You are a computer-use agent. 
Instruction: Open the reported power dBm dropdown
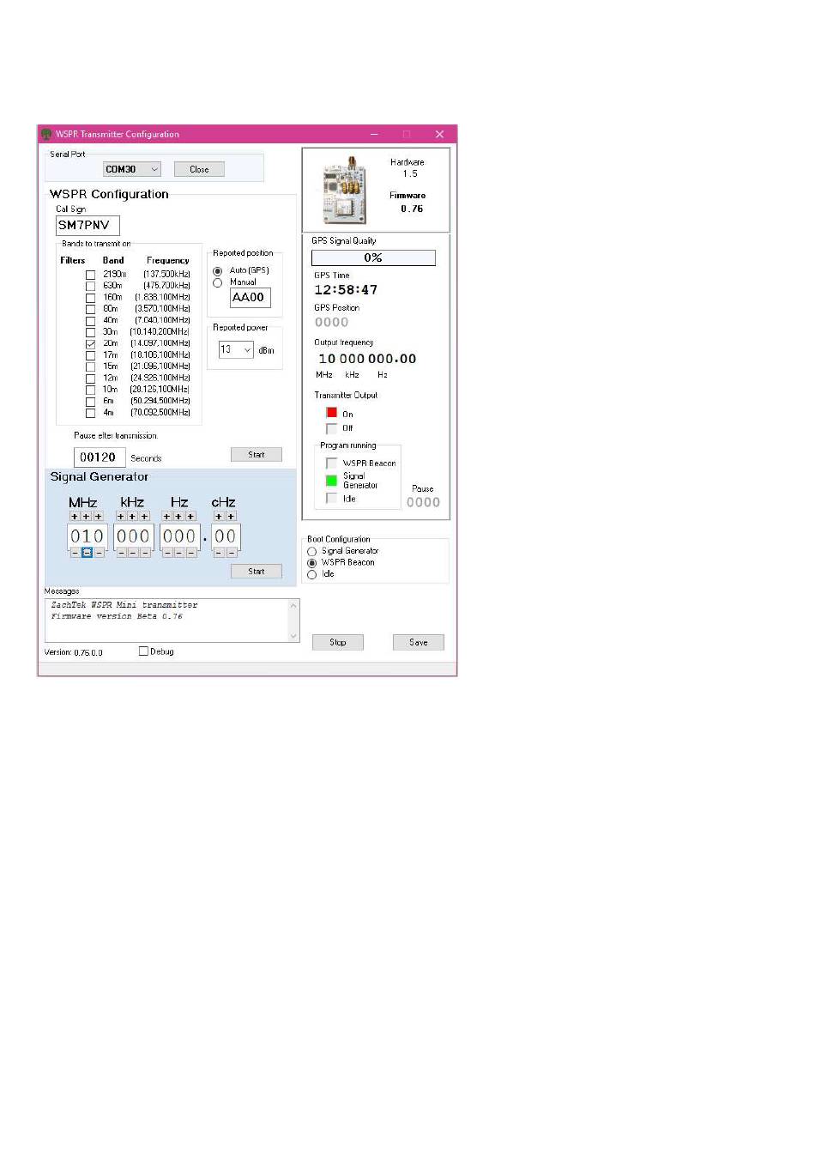[236, 349]
